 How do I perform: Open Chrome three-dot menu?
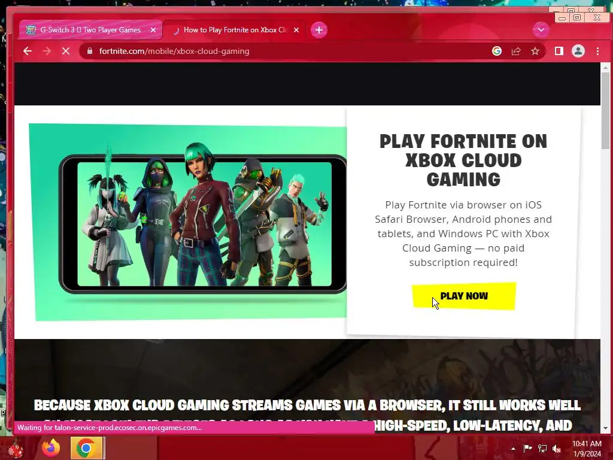(597, 51)
